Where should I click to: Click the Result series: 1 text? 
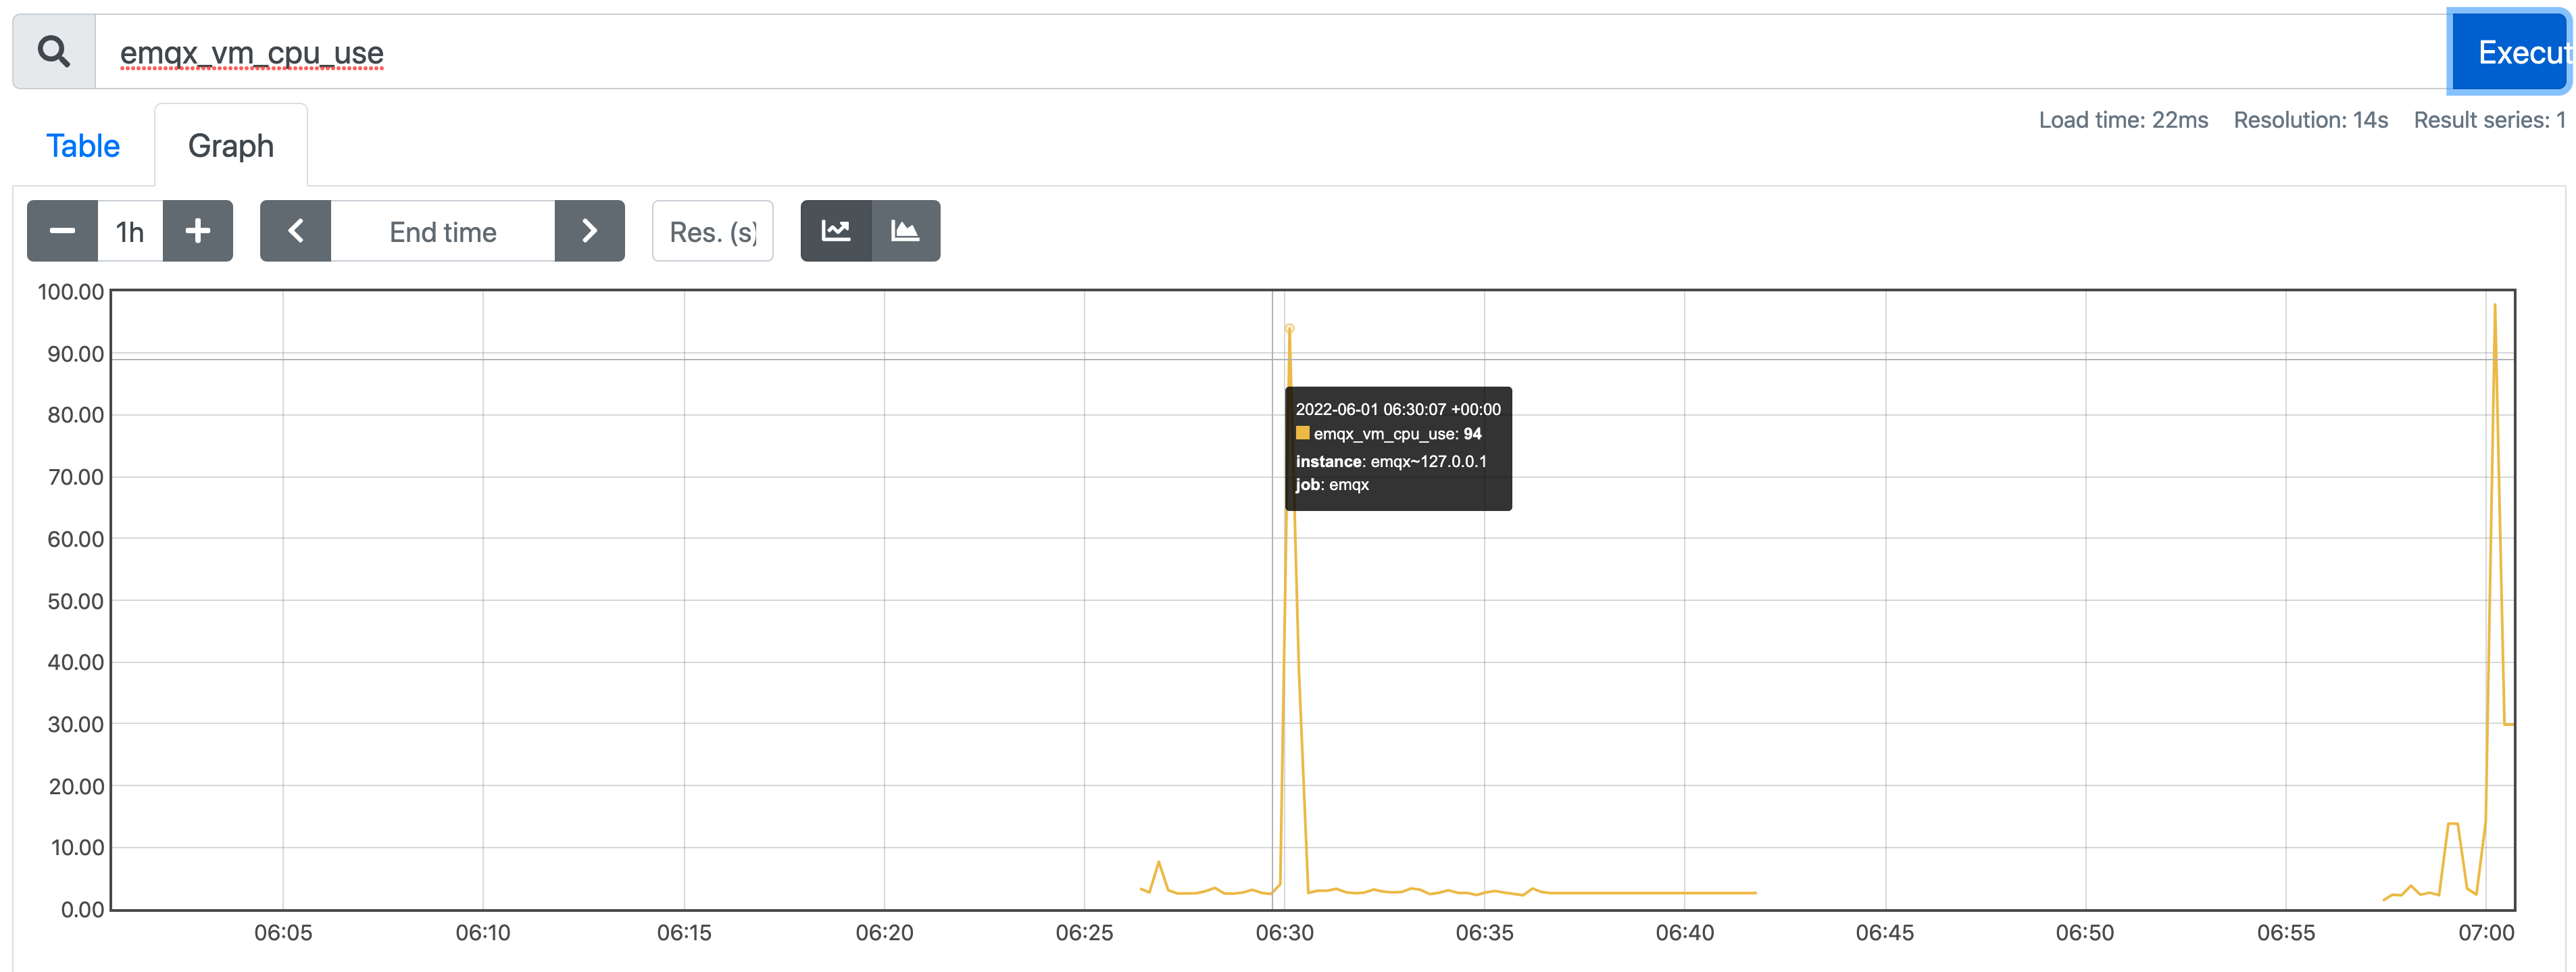[2489, 120]
